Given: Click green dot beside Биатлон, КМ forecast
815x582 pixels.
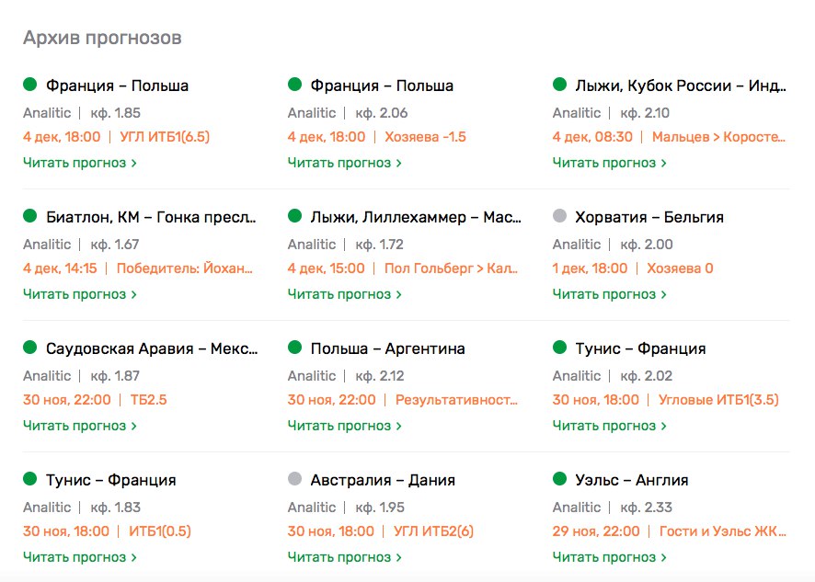Looking at the screenshot, I should [29, 217].
